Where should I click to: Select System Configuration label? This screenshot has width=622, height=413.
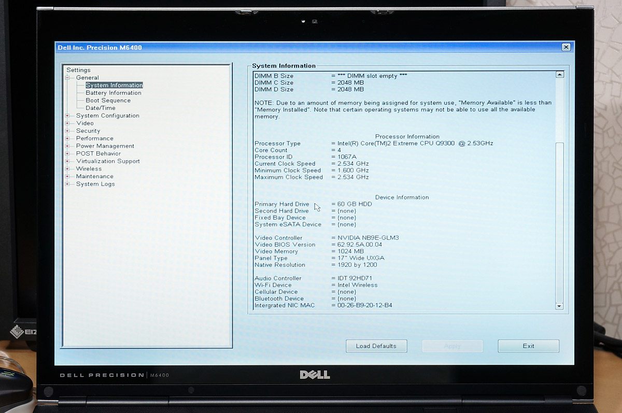point(108,116)
